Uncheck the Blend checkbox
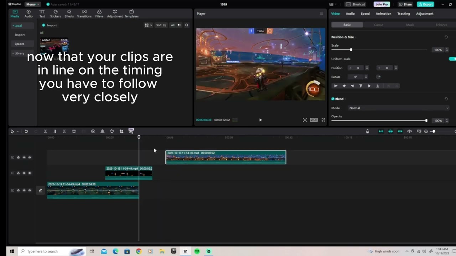The width and height of the screenshot is (456, 256). coord(333,99)
